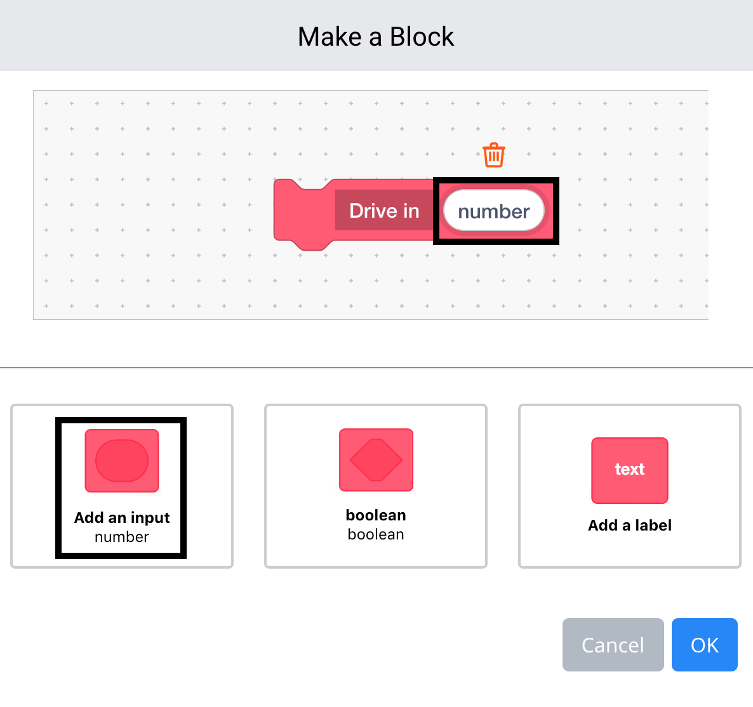The image size is (753, 707).
Task: Click the rounded "number" bubble inside the block
Action: tap(493, 211)
